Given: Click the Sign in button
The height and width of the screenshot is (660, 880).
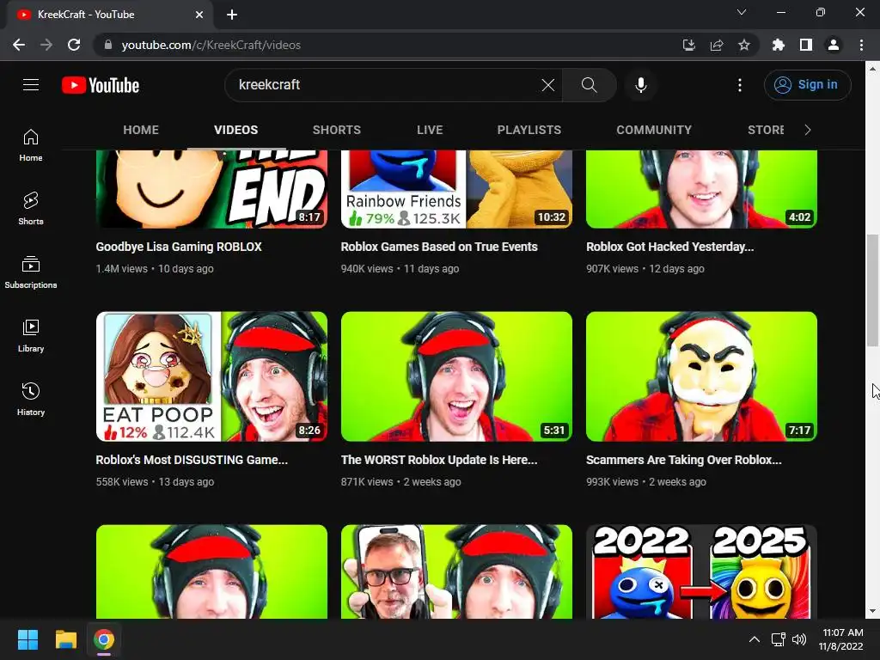Looking at the screenshot, I should tap(808, 85).
